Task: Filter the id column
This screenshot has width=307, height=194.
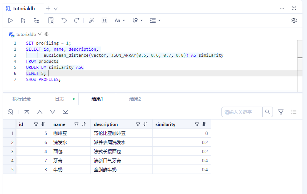Action: 36,124
